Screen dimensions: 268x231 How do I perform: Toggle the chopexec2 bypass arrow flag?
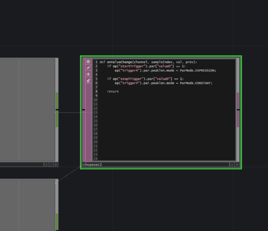pos(88,74)
